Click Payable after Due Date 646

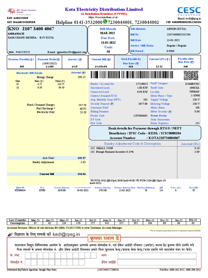point(186,67)
